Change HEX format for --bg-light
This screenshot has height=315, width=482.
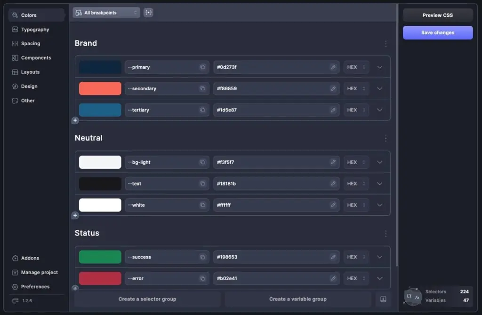356,162
